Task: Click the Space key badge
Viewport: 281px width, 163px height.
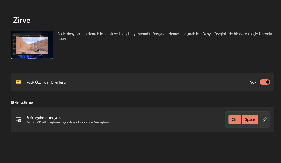Action: 250,119
